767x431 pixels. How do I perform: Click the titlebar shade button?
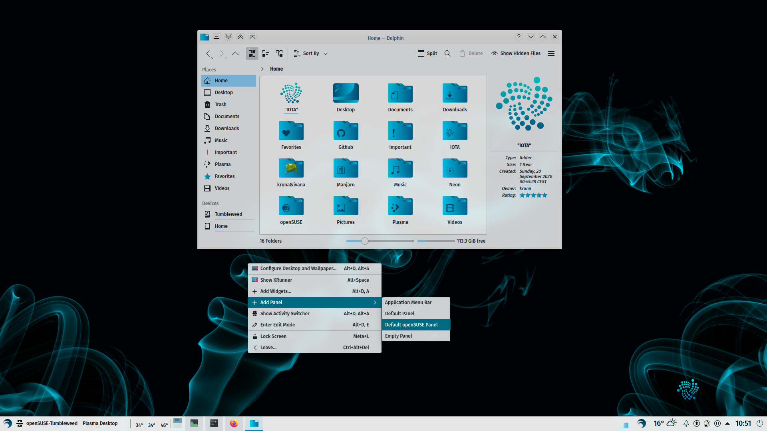coord(252,37)
